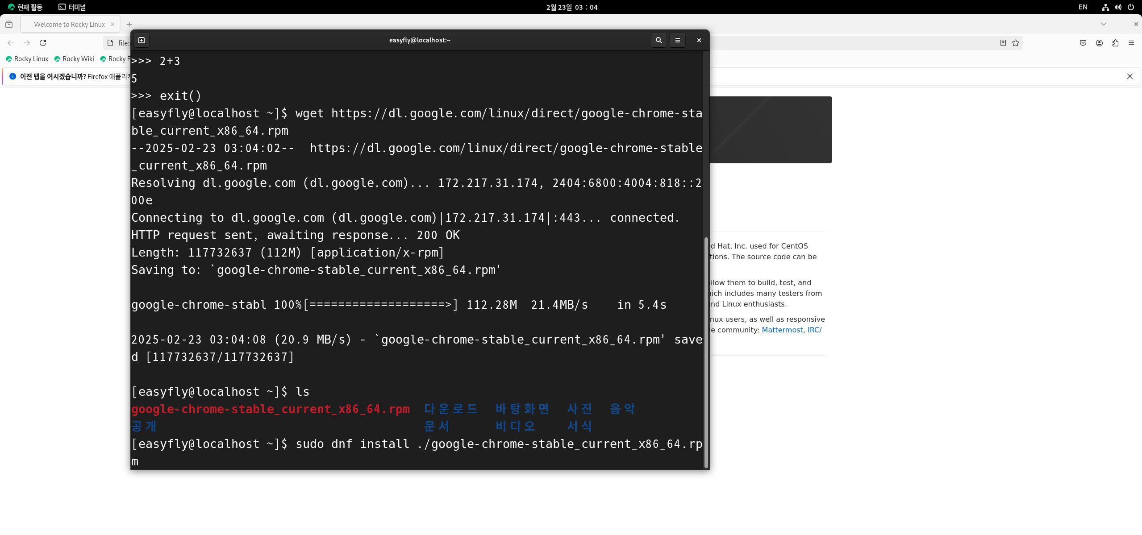This screenshot has width=1142, height=535.
Task: Open a new Firefox tab
Action: [129, 25]
